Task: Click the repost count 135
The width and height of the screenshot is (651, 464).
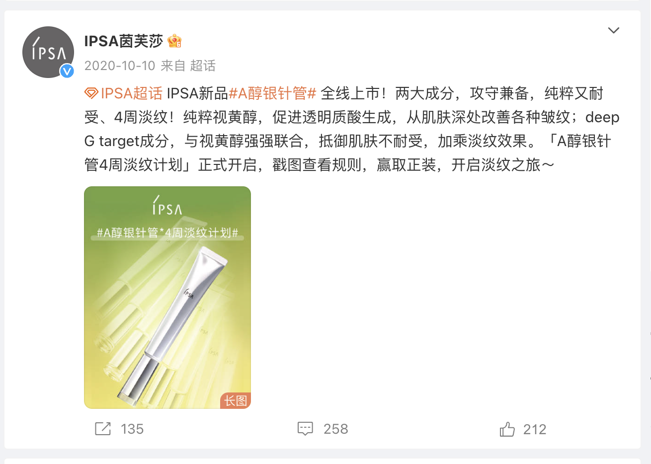Action: pyautogui.click(x=132, y=429)
